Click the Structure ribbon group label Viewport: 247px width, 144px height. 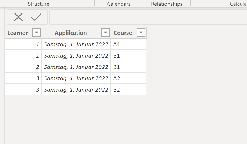38,4
